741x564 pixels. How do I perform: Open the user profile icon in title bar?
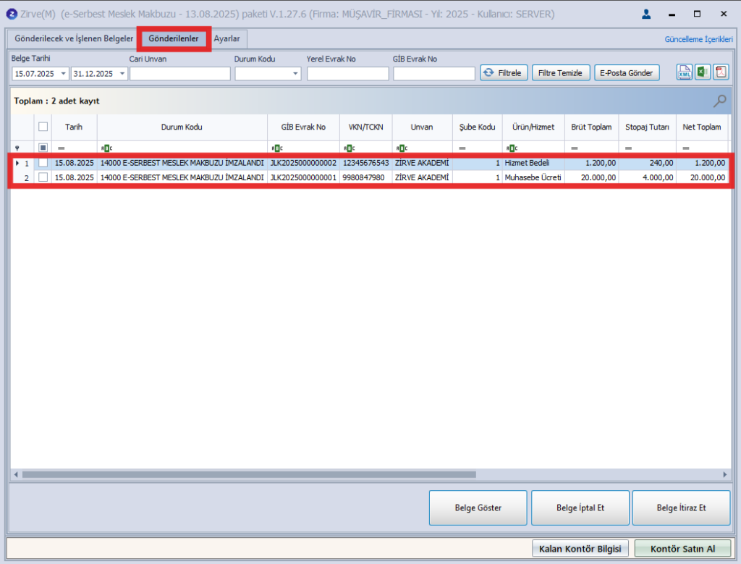(646, 14)
